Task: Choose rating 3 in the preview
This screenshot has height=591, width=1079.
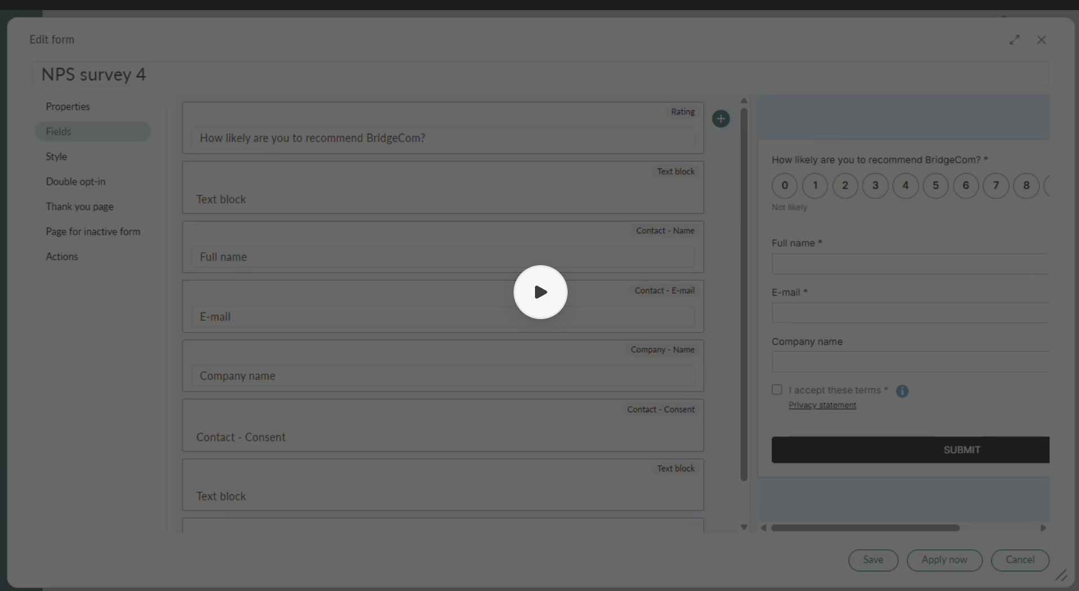Action: tap(875, 185)
